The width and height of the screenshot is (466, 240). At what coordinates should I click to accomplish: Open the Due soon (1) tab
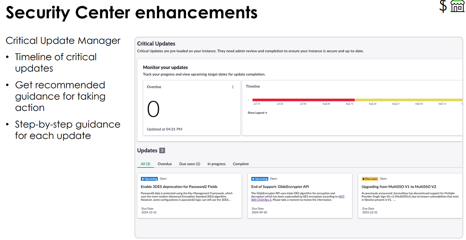point(190,164)
